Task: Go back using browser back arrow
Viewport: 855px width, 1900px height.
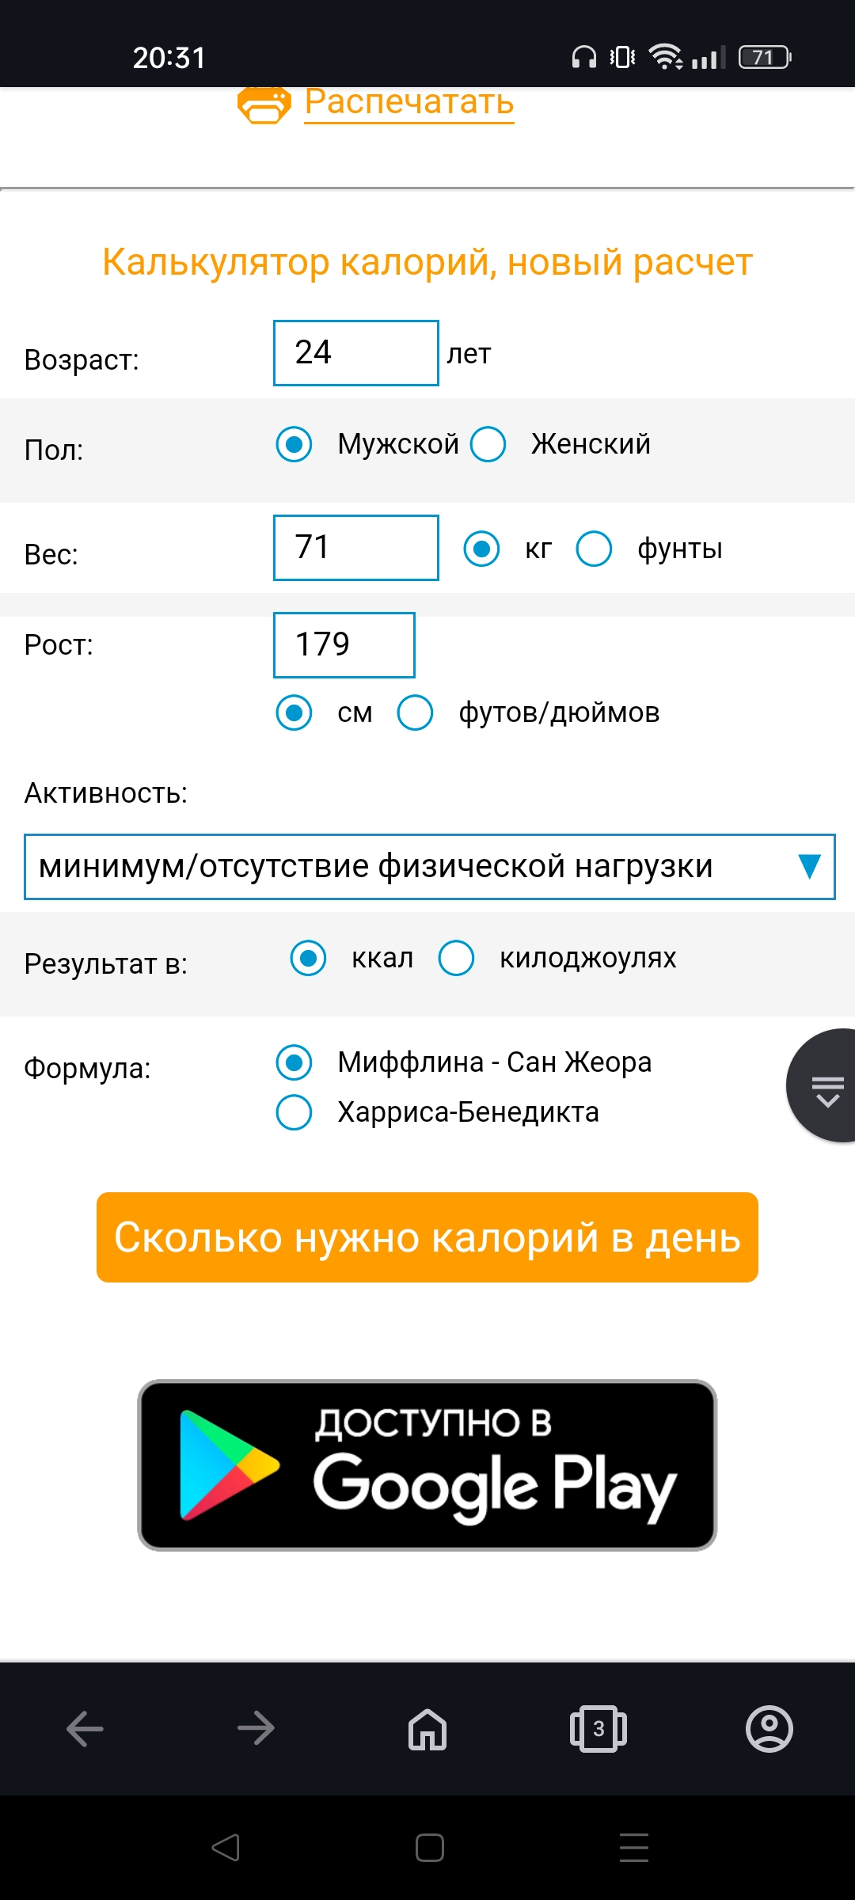Action: (85, 1727)
